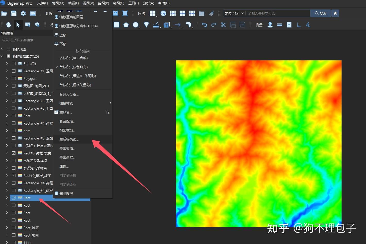Click the star favorites button
Image resolution: width=366 pixels, height=244 pixels.
(x=335, y=13)
